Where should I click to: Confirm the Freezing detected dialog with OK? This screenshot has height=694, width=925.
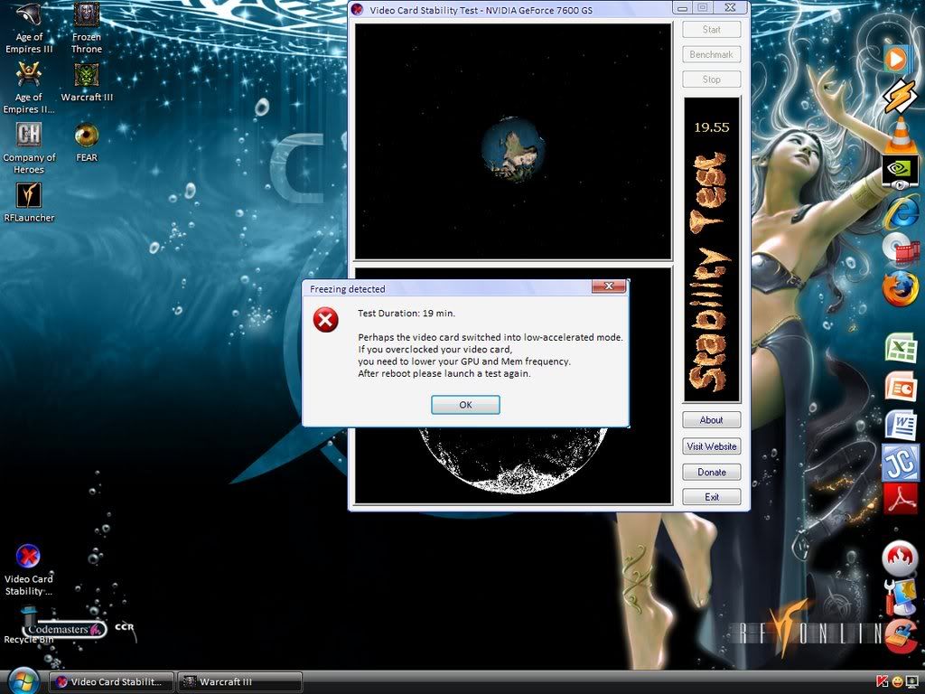[465, 405]
